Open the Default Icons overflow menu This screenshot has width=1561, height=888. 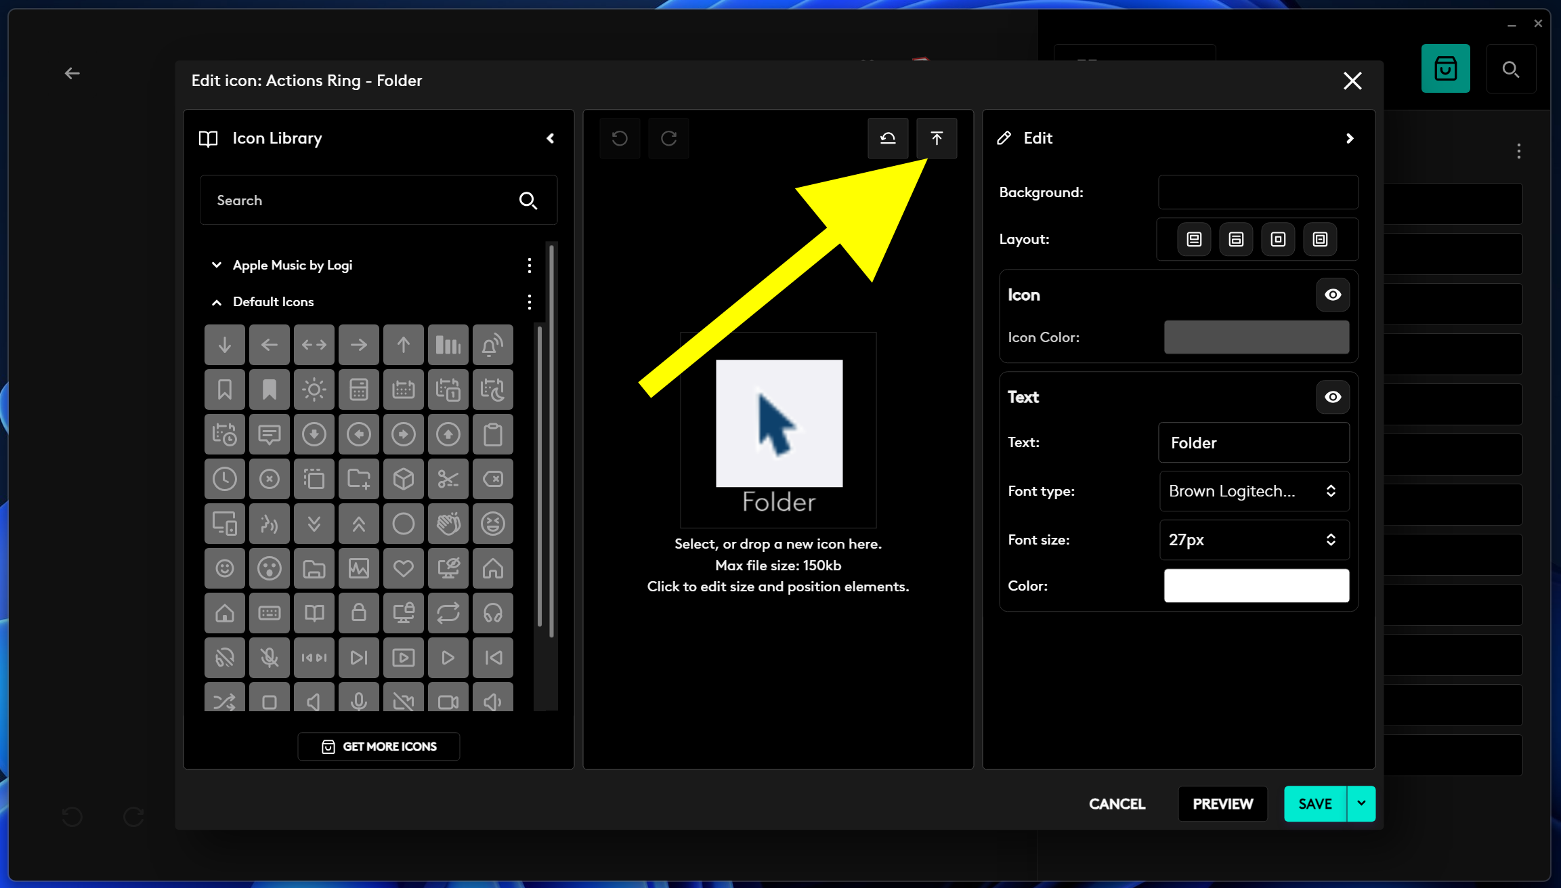click(529, 302)
